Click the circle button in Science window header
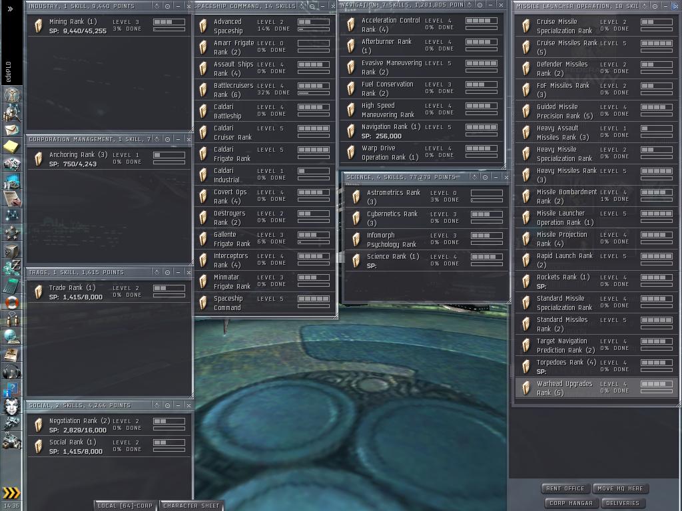 pyautogui.click(x=485, y=177)
